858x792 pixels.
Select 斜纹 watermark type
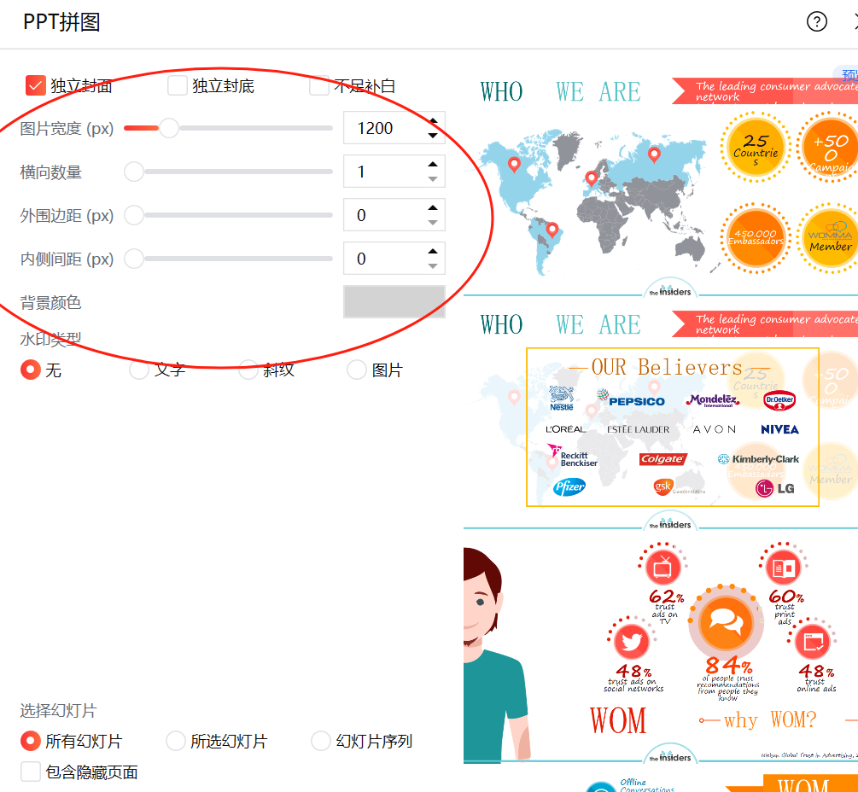pos(247,370)
